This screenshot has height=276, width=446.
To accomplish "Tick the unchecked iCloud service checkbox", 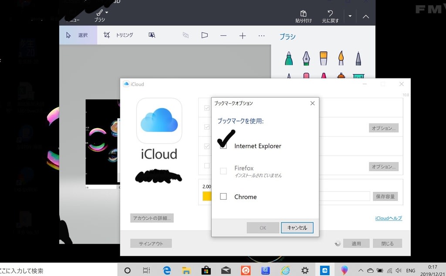I will pos(207,166).
